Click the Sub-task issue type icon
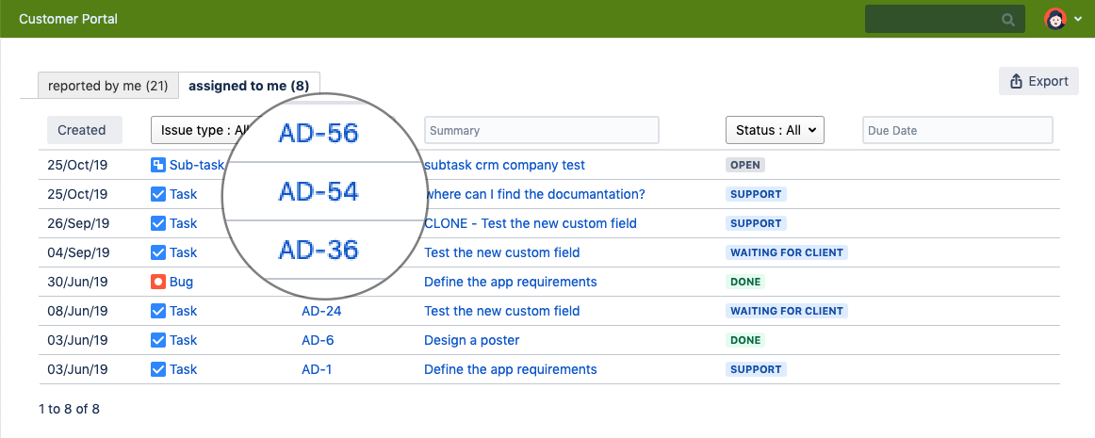 click(158, 165)
